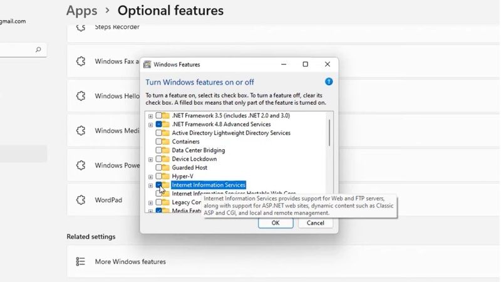
Task: Select the Device Lockdown label
Action: (x=194, y=159)
